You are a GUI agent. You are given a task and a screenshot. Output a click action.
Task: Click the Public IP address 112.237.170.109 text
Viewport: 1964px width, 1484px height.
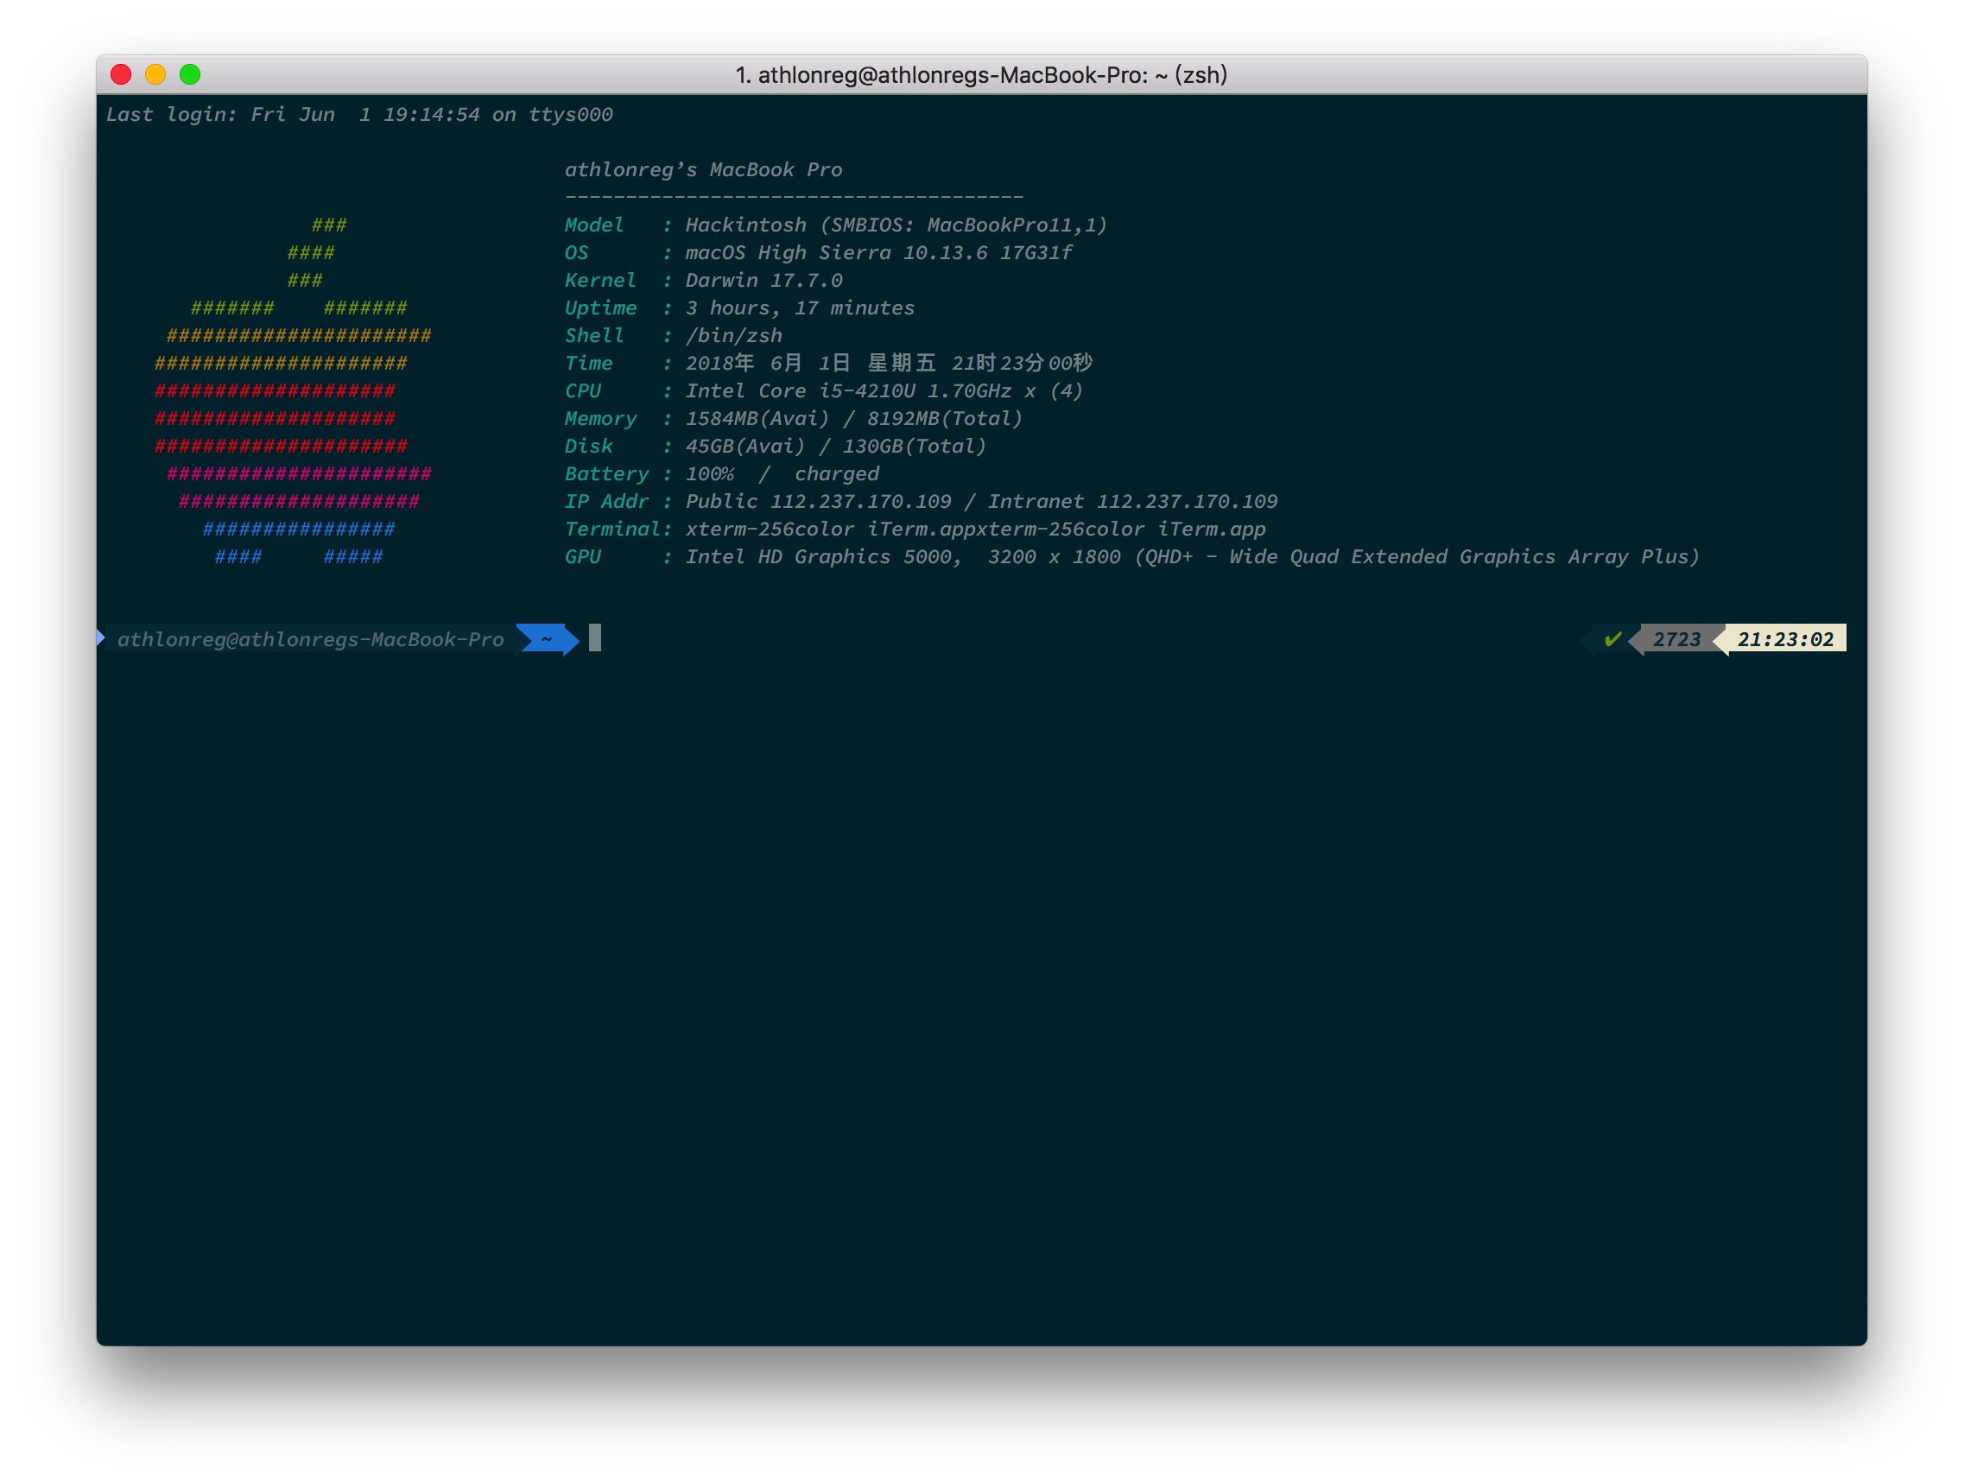[x=859, y=502]
